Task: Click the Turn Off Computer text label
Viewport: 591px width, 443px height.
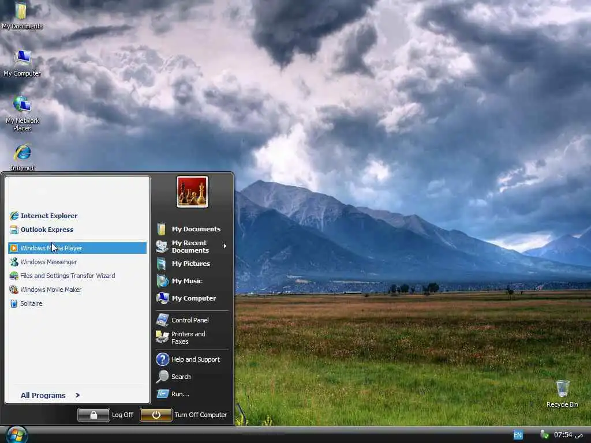Action: pyautogui.click(x=200, y=415)
